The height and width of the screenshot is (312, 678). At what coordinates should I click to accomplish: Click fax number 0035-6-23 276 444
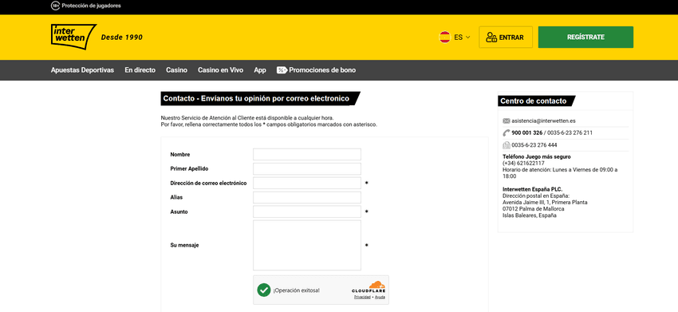(534, 145)
